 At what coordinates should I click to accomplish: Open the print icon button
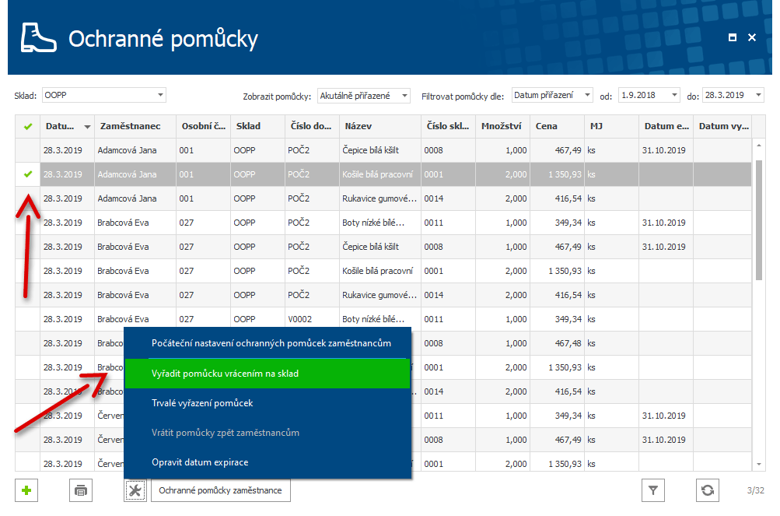[81, 490]
